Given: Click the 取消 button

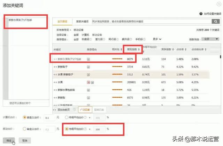Looking at the screenshot, I should click(x=25, y=140).
